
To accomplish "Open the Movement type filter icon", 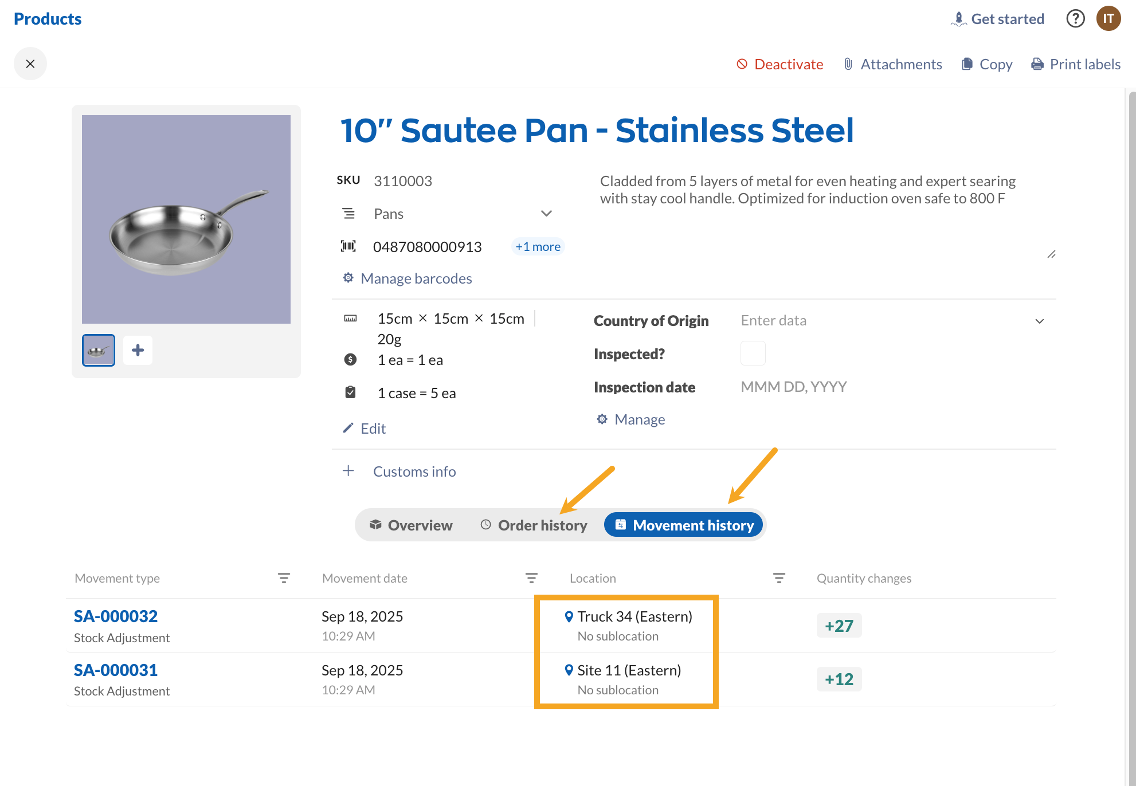I will (284, 578).
